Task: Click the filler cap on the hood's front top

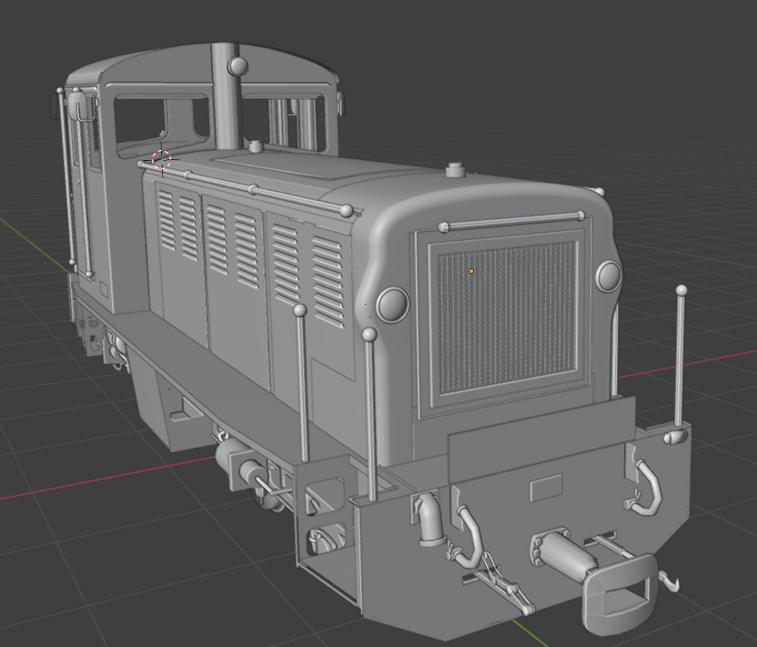Action: pyautogui.click(x=454, y=170)
